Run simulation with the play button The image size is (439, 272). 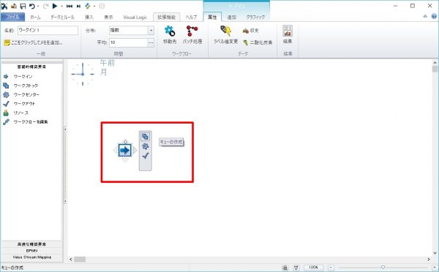(x=55, y=6)
